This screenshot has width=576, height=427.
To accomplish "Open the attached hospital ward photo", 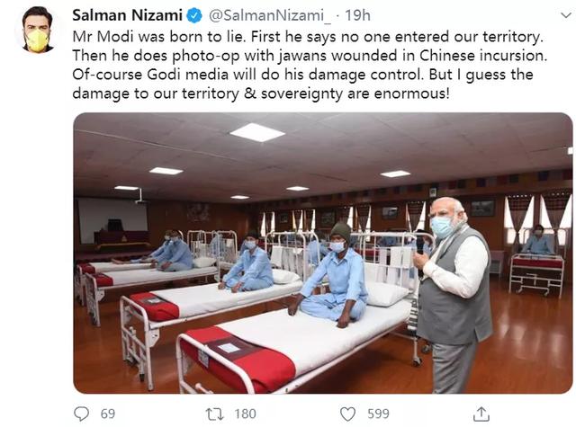I will tap(322, 253).
